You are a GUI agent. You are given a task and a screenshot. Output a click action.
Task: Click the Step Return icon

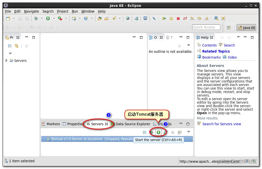tap(206, 18)
